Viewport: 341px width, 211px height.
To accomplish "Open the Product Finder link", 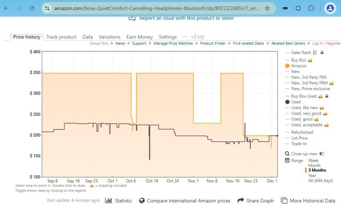I will click(213, 43).
